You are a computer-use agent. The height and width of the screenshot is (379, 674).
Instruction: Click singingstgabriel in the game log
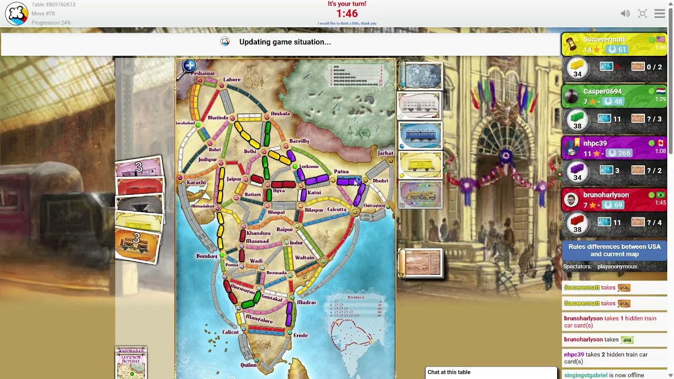(586, 375)
